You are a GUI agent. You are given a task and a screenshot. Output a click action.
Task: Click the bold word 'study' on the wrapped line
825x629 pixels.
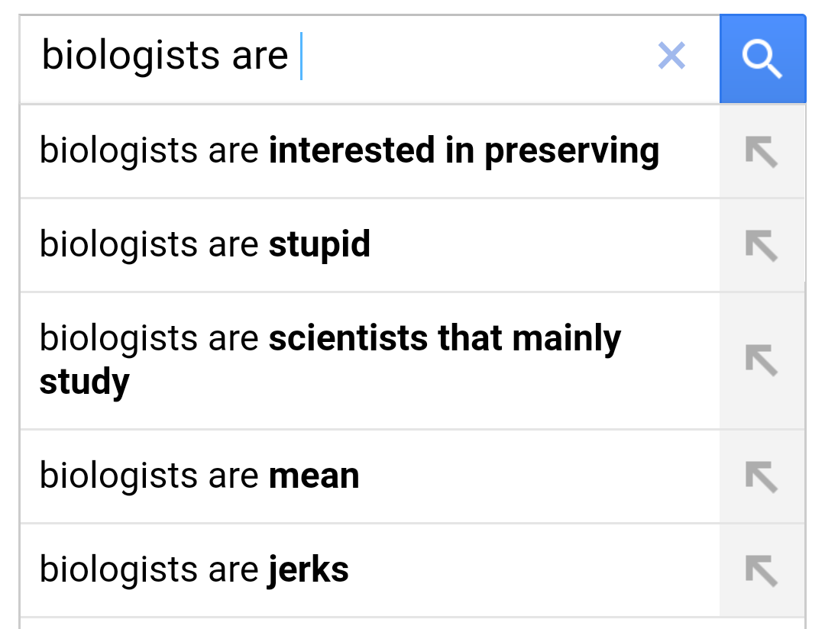[85, 382]
